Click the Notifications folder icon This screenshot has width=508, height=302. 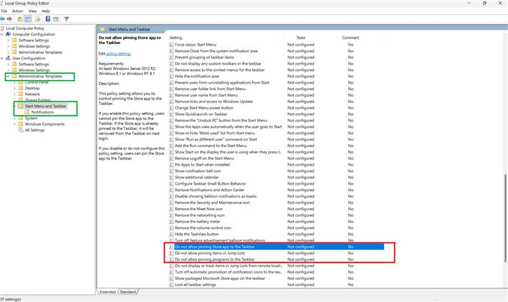[x=27, y=112]
